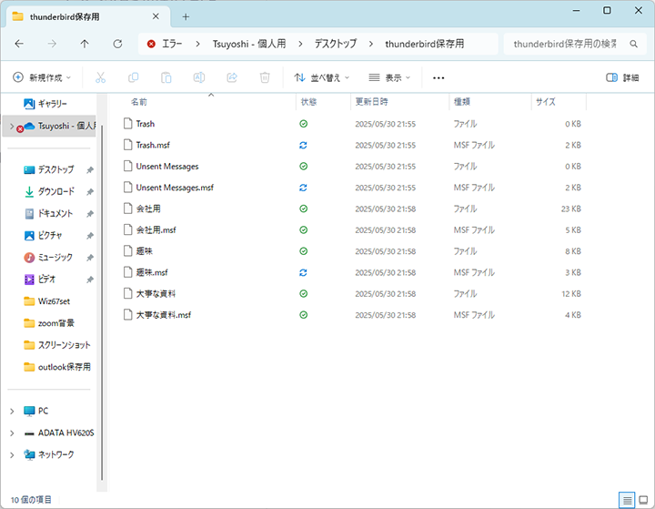This screenshot has height=509, width=655.
Task: Switch to large thumbnails view layout
Action: (x=643, y=500)
